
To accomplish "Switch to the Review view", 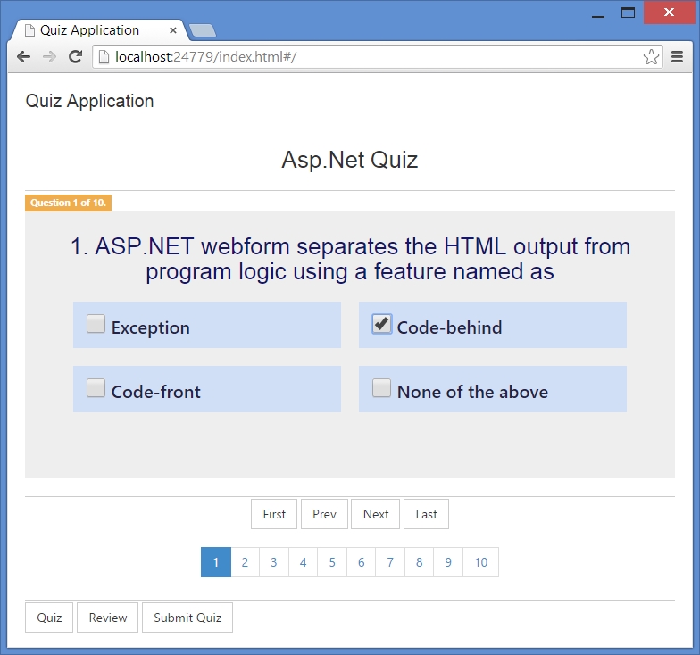I will pos(107,618).
